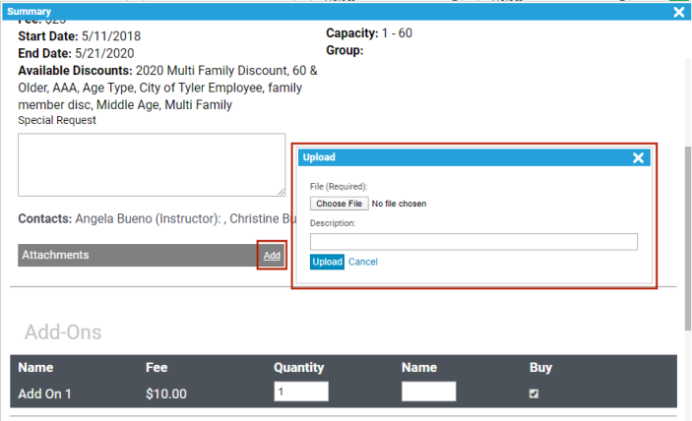This screenshot has width=692, height=421.
Task: Focus the Description field in Upload
Action: (x=473, y=242)
